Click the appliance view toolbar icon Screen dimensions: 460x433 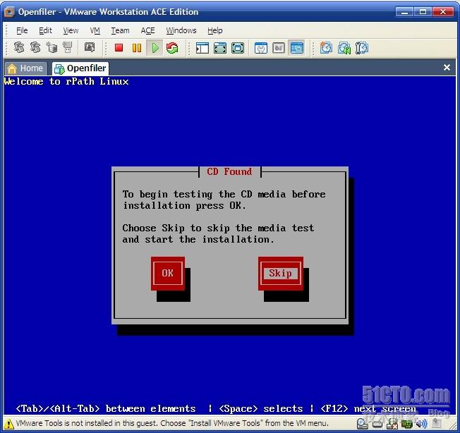click(x=279, y=48)
